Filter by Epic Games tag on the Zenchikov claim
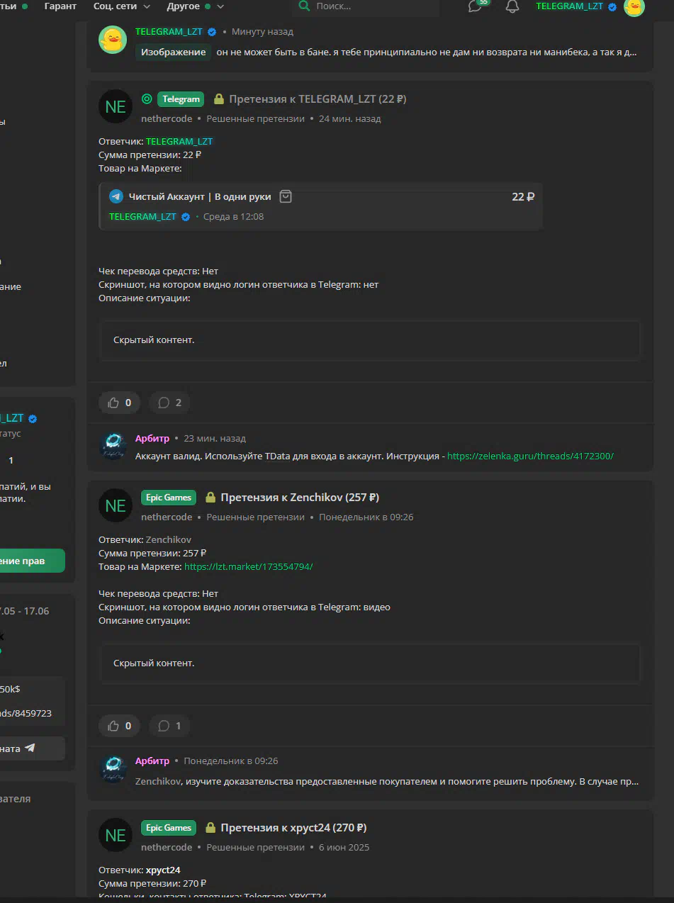674x903 pixels. point(169,498)
